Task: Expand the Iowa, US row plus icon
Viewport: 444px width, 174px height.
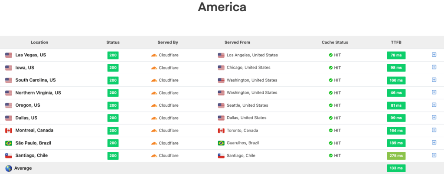Action: [x=434, y=67]
